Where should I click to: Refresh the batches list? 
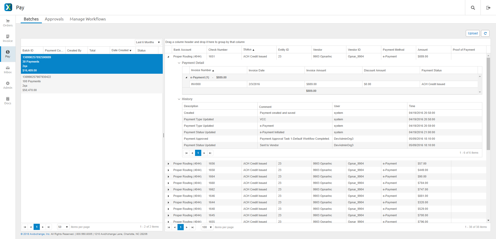pyautogui.click(x=485, y=33)
